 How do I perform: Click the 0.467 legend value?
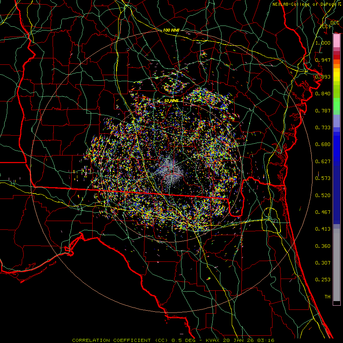tap(323, 212)
